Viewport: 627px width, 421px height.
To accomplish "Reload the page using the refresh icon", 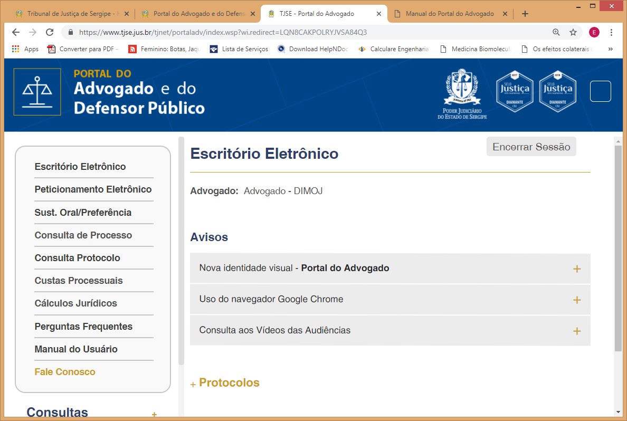I will pos(50,32).
